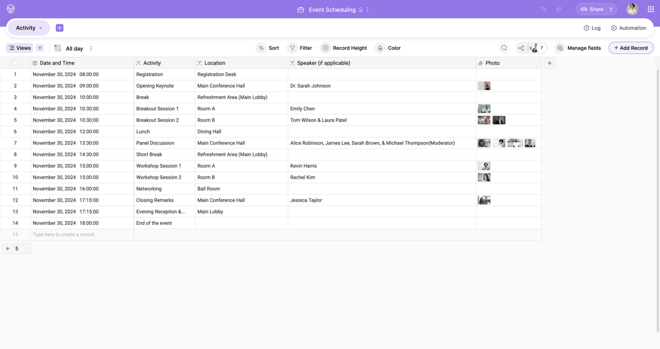The width and height of the screenshot is (660, 349).
Task: Open the apps grid icon
Action: tap(650, 9)
